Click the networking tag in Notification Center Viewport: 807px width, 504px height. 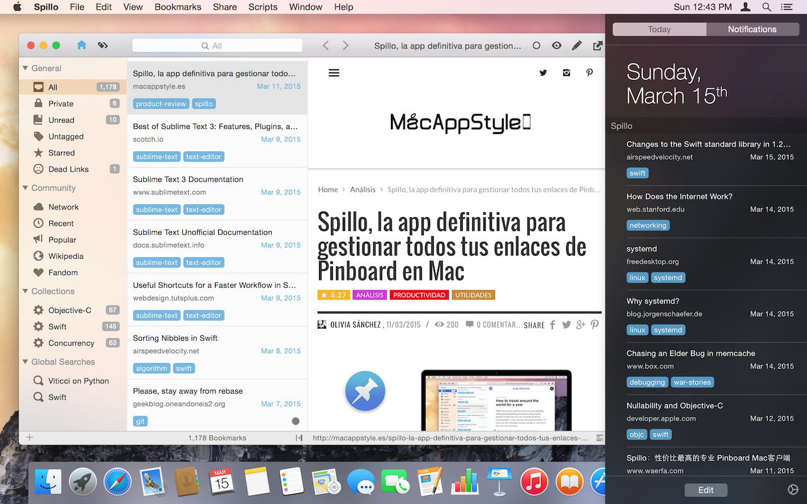pyautogui.click(x=648, y=226)
